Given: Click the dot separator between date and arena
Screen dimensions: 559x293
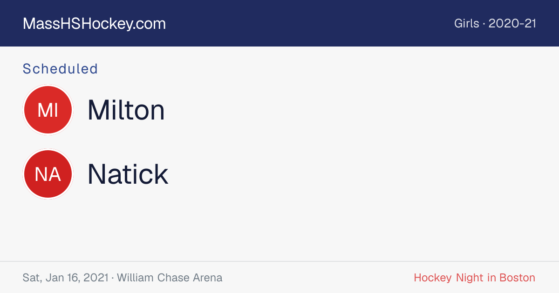Looking at the screenshot, I should click(x=112, y=278).
